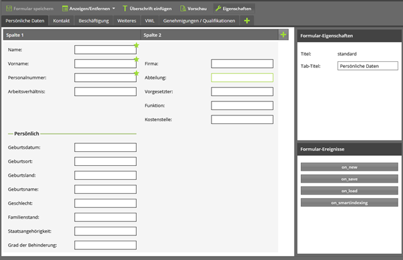Open Vorschau via the preview icon
403x260 pixels.
click(x=183, y=9)
